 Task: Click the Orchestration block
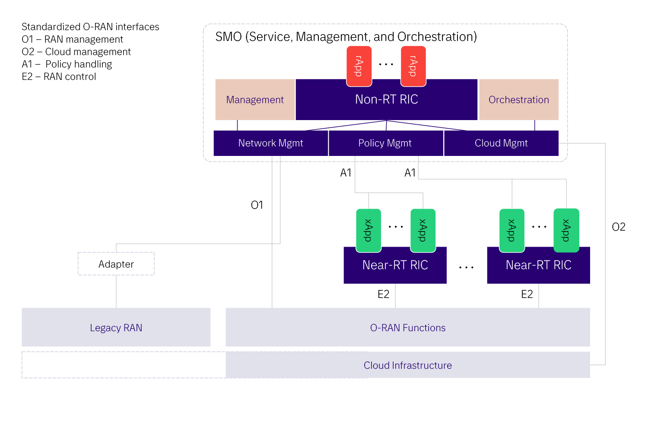click(x=518, y=100)
